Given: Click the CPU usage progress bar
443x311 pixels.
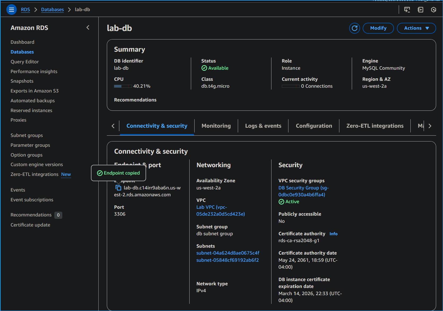Looking at the screenshot, I should (123, 86).
